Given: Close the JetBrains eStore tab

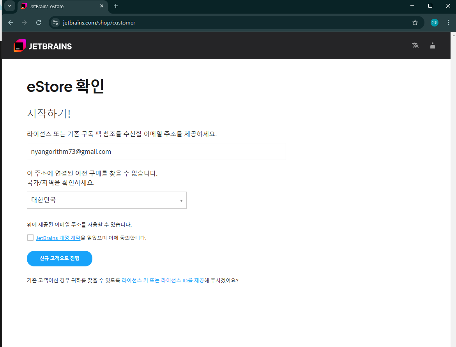Looking at the screenshot, I should (101, 6).
